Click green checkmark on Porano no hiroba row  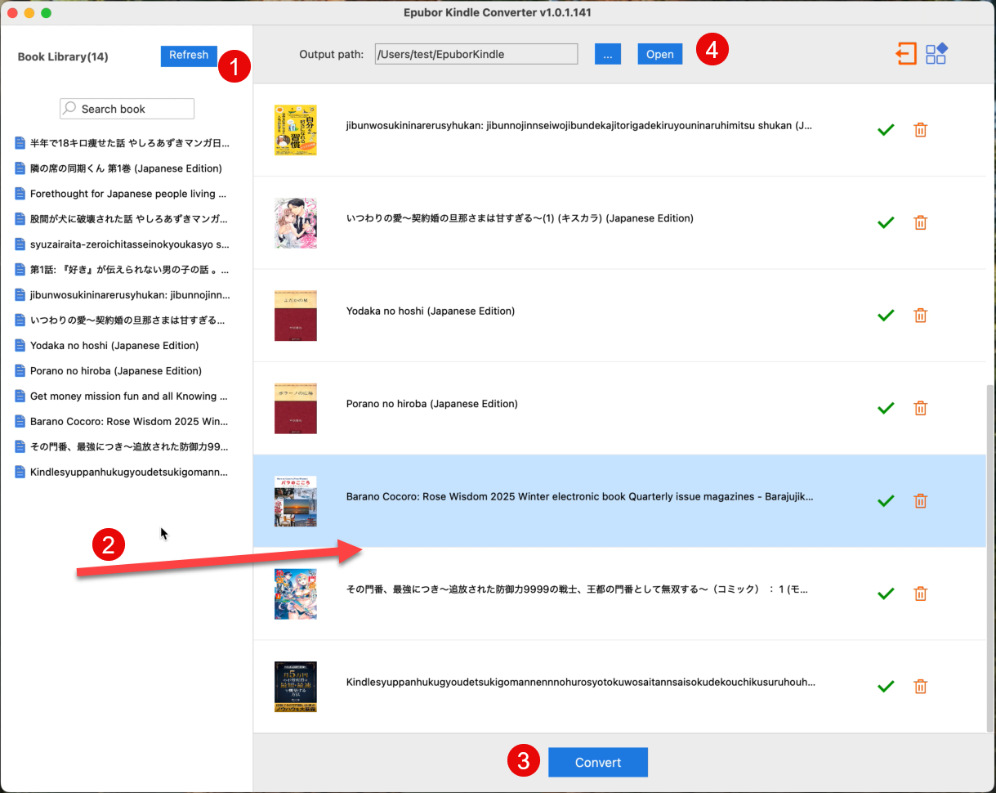pyautogui.click(x=886, y=408)
